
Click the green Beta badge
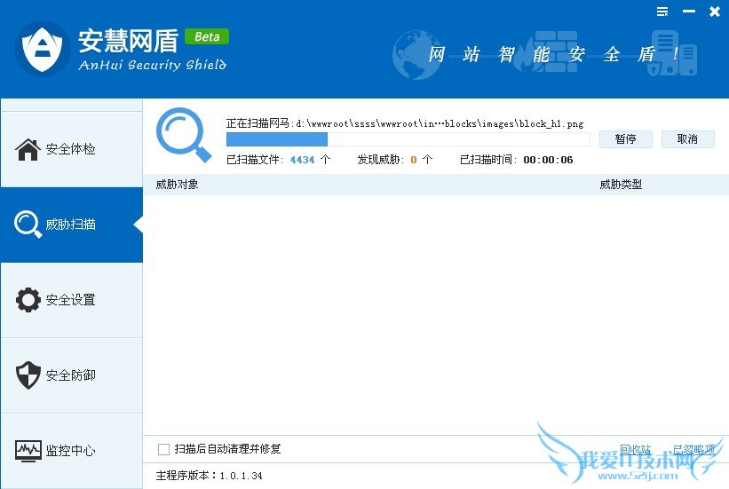(207, 36)
